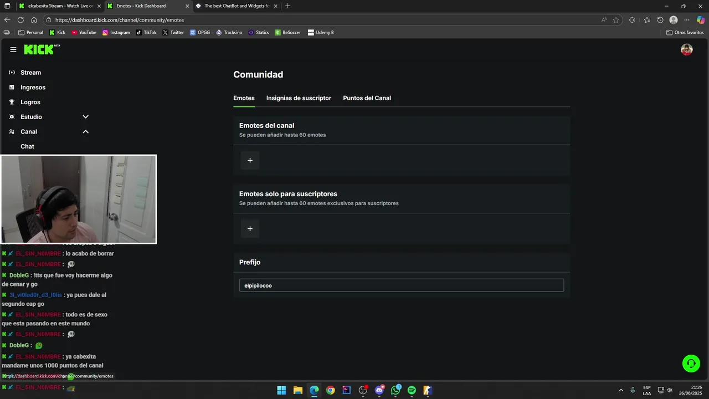
Task: Open File Explorer from the taskbar
Action: point(297,390)
